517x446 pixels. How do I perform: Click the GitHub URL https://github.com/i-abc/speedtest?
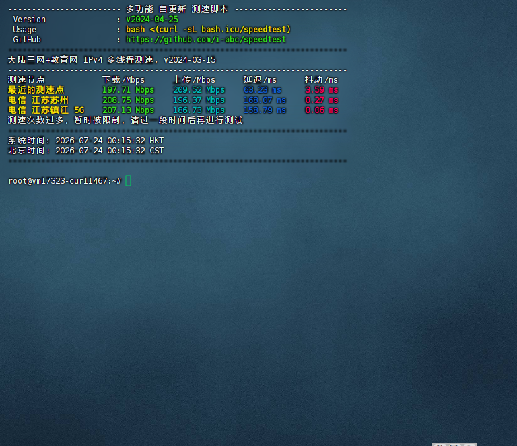pos(206,40)
